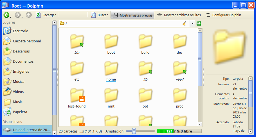This screenshot has height=137, width=256.
Task: Click the status text '20 carpetas'
Action: (x=80, y=131)
